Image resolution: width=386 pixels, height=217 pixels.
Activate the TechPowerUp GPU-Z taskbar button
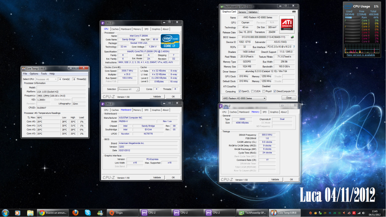point(252,213)
